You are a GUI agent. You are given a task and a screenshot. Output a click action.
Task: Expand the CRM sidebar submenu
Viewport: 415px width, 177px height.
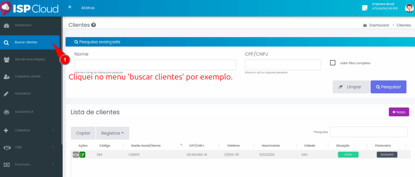click(28, 147)
